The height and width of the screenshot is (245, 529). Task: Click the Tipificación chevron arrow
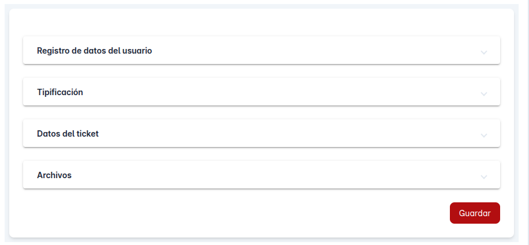click(484, 93)
